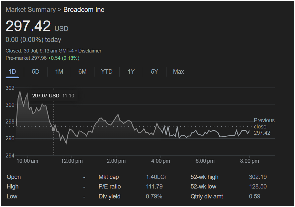Click the Pre-market 297.96 price text
Image resolution: width=295 pixels, height=207 pixels.
click(x=26, y=58)
